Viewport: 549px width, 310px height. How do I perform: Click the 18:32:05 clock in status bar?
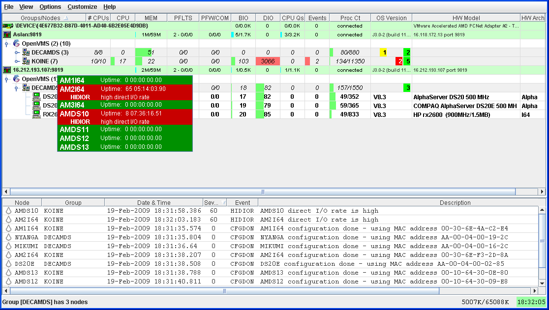pyautogui.click(x=531, y=302)
